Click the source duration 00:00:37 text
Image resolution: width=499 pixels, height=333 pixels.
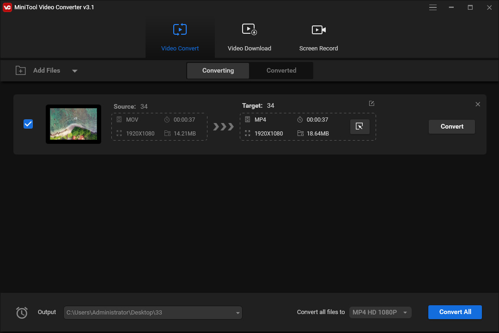pyautogui.click(x=184, y=120)
